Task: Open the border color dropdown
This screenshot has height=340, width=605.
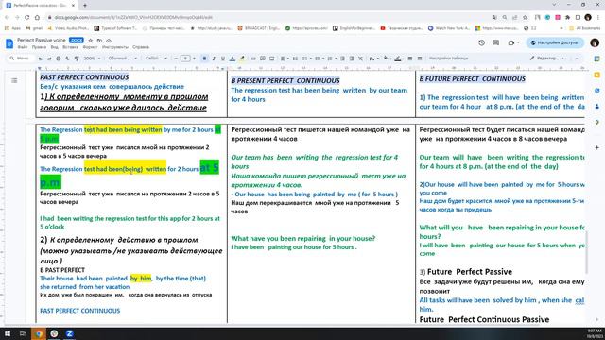Action: [399, 59]
